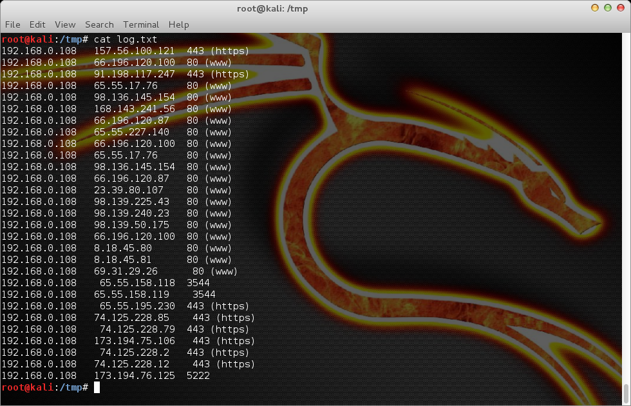Screen dimensions: 631x406
Task: Open the Terminal menu
Action: [x=141, y=24]
